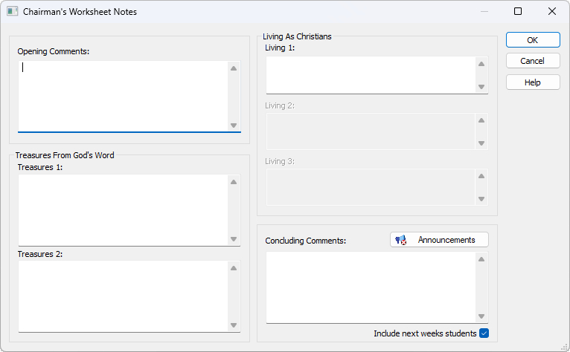Image resolution: width=570 pixels, height=352 pixels.
Task: Click the Concluding Comments text area
Action: pos(371,287)
